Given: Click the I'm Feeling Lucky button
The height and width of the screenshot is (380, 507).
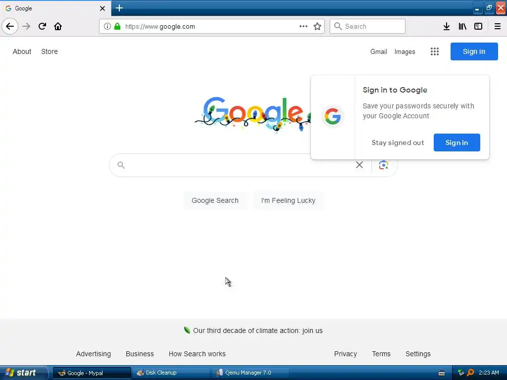Looking at the screenshot, I should pos(288,200).
